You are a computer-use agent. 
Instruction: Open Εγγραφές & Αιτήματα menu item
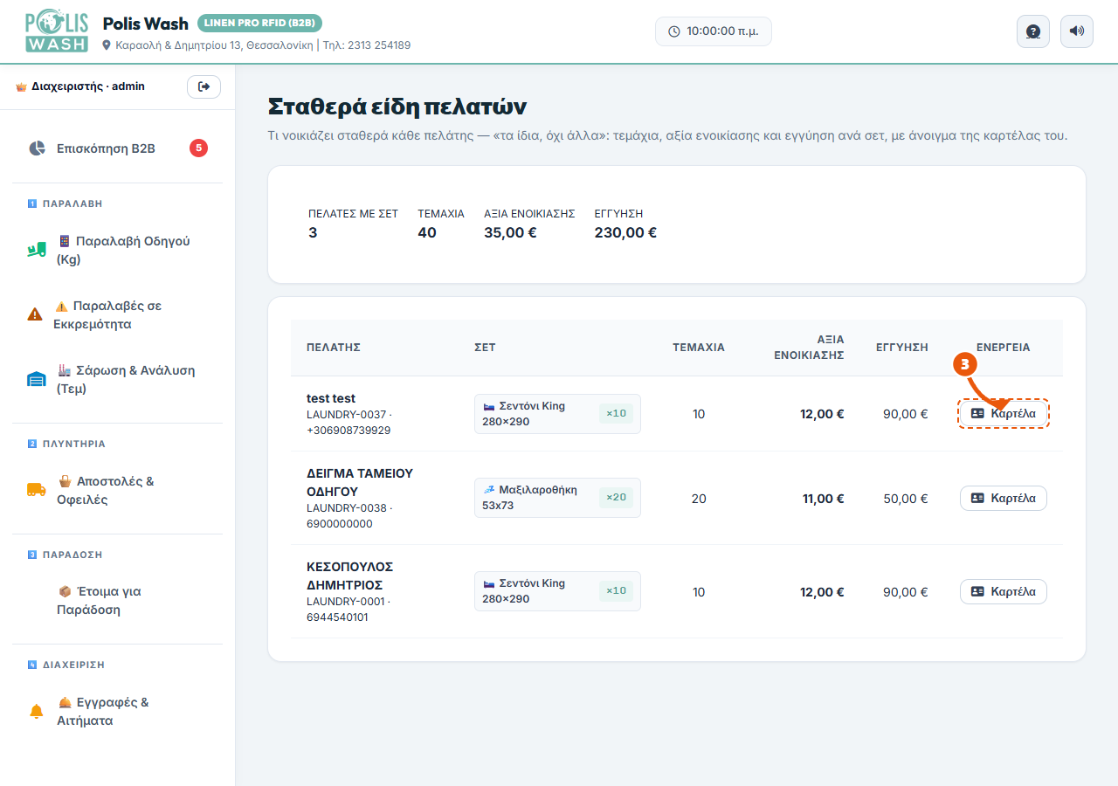(118, 712)
